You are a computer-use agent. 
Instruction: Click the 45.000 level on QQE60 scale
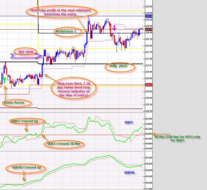coord(149,183)
